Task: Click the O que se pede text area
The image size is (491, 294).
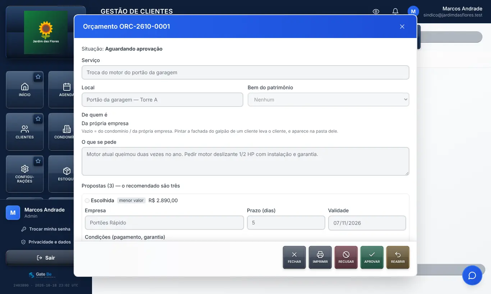Action: tap(245, 161)
